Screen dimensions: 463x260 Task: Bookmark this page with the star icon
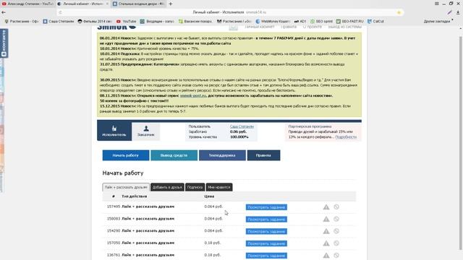(x=399, y=12)
